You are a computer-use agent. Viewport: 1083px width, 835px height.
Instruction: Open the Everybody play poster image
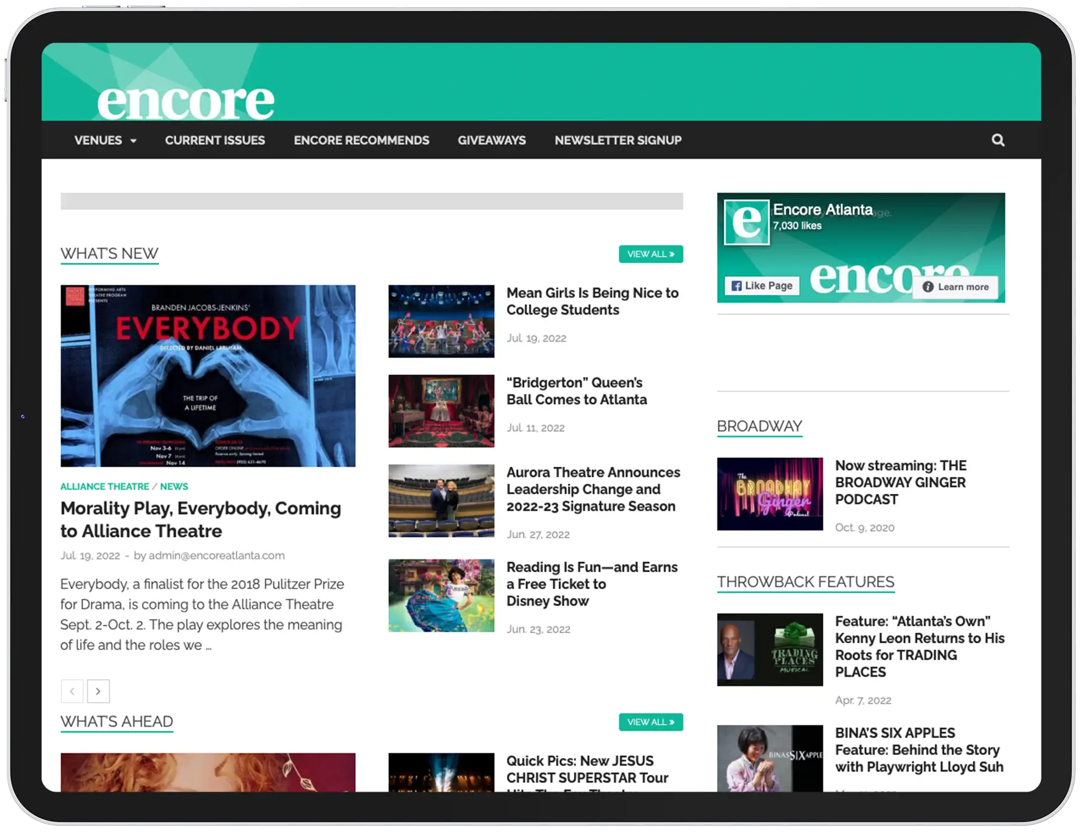point(208,376)
